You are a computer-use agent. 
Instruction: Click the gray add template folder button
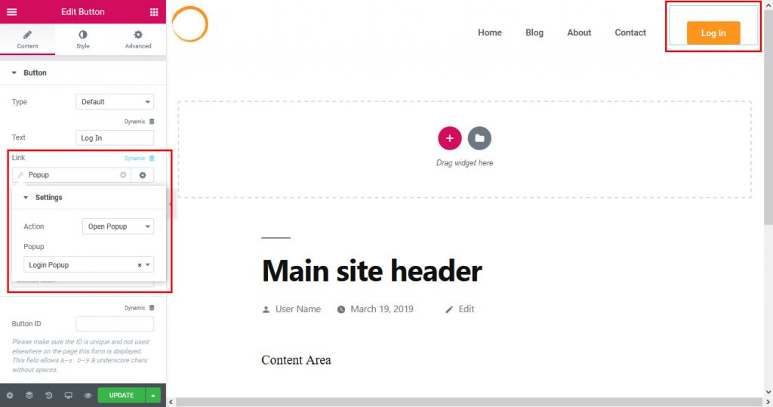tap(479, 138)
